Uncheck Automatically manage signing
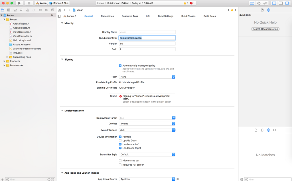Viewport: 292px width, 181px height. (120, 66)
